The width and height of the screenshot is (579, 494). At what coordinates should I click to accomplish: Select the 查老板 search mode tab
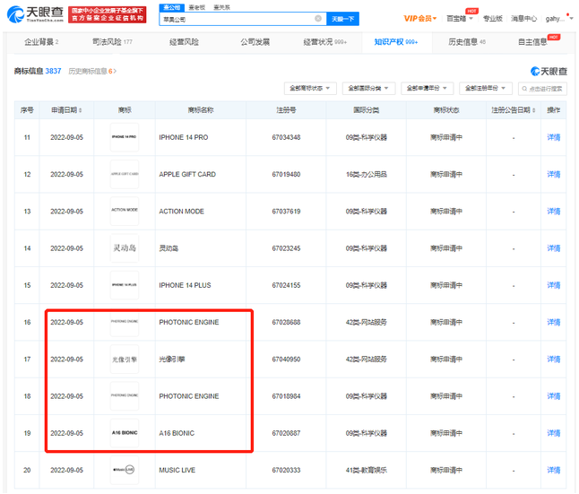(197, 7)
